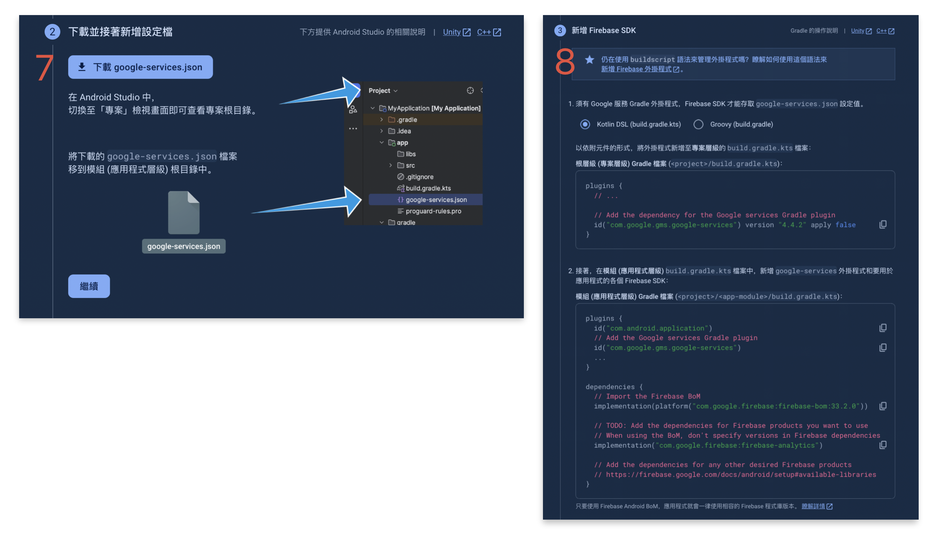
Task: Copy the Firebase BoM implementation line
Action: (883, 406)
